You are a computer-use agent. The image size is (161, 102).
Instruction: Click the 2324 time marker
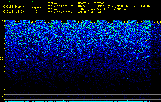point(63,22)
